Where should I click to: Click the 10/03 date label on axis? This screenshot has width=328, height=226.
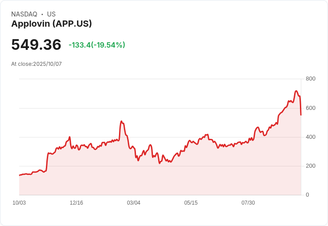click(19, 203)
